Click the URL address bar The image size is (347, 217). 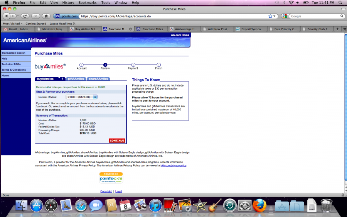pyautogui.click(x=174, y=16)
